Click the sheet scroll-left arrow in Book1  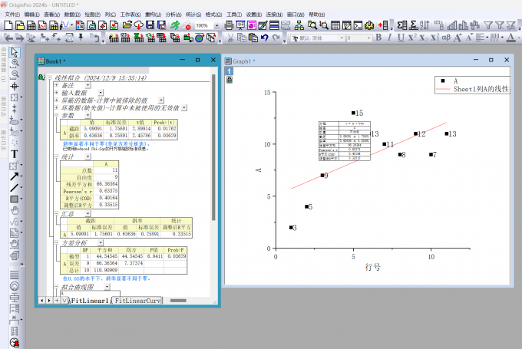(41, 301)
